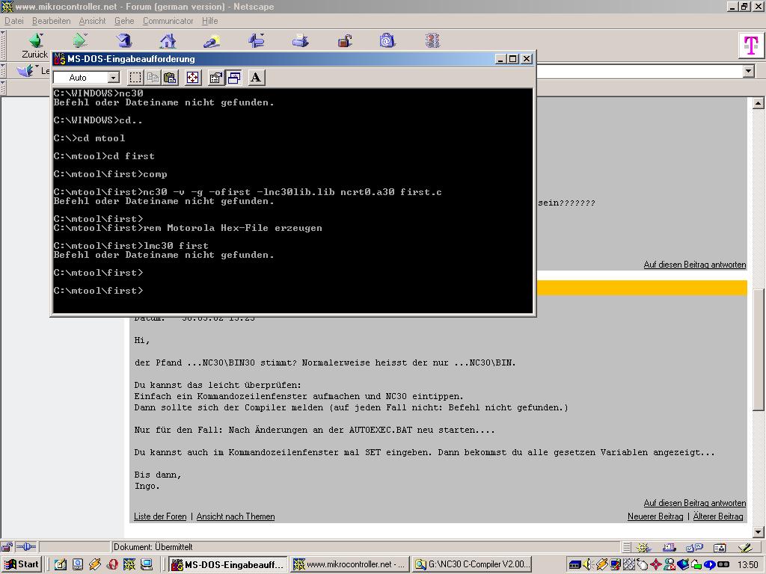Open the Lesezeichen bookmarks icon
Screen dimensions: 766x574
[x=26, y=71]
